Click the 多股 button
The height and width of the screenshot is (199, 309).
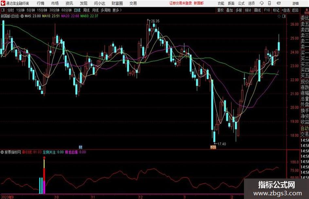point(239,10)
